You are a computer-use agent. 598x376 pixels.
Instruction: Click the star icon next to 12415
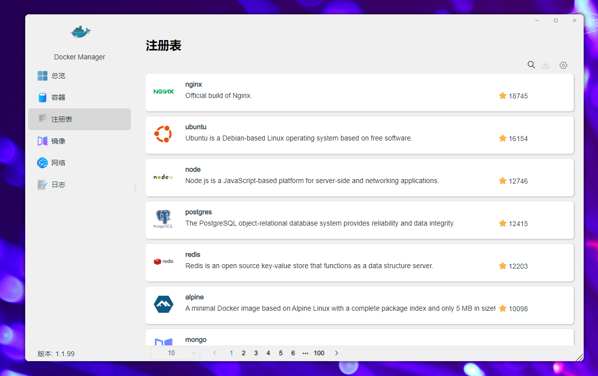503,223
